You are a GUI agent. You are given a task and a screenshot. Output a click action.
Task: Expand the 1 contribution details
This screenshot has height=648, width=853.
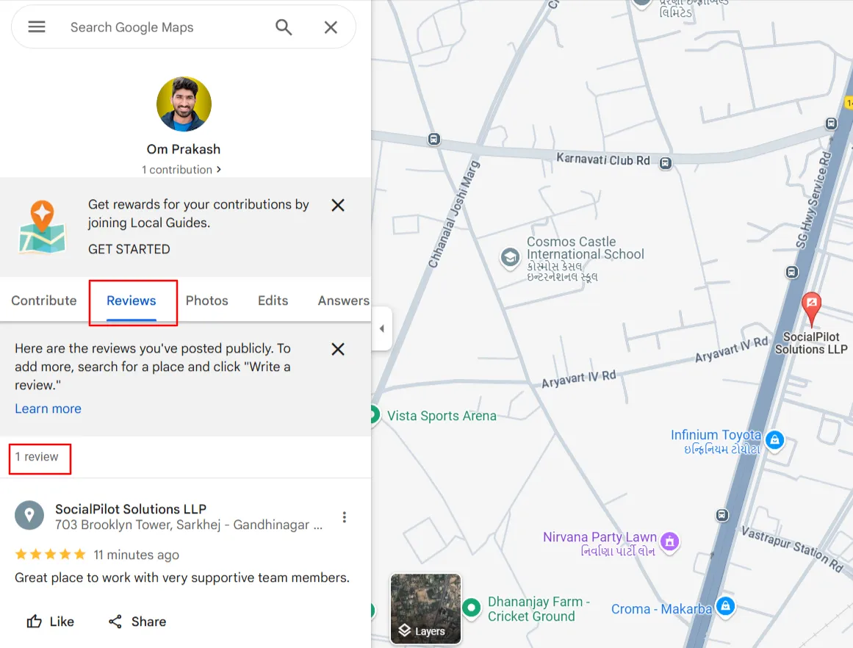[182, 169]
